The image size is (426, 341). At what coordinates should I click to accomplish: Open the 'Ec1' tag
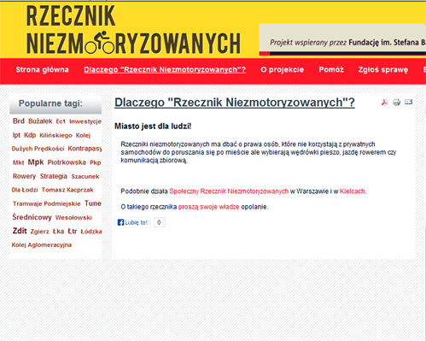[61, 121]
